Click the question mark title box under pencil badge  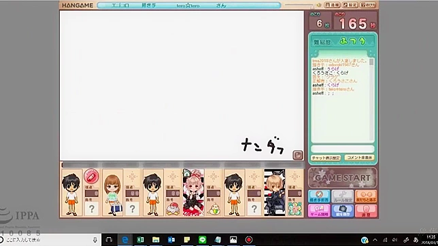pos(91,209)
